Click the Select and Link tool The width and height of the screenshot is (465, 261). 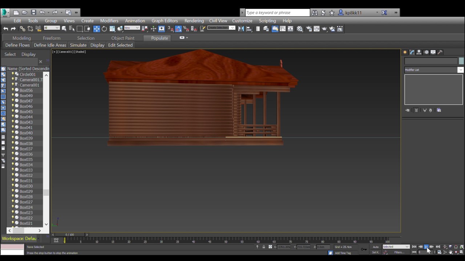(x=23, y=29)
